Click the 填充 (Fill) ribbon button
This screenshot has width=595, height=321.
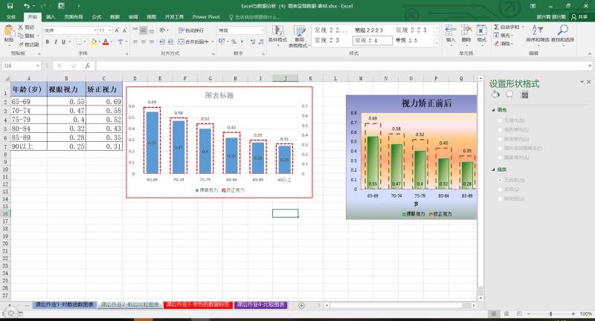tap(504, 35)
